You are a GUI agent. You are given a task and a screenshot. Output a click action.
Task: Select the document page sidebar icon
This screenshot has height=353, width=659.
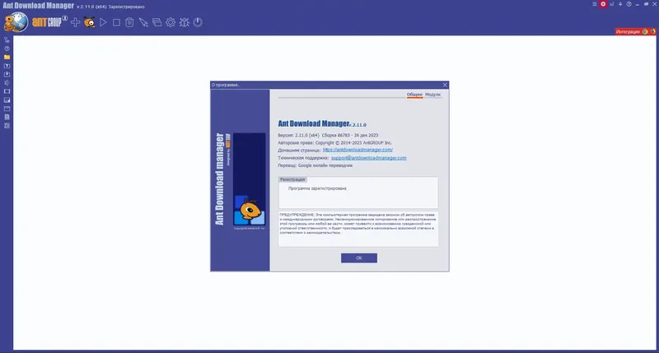7,117
